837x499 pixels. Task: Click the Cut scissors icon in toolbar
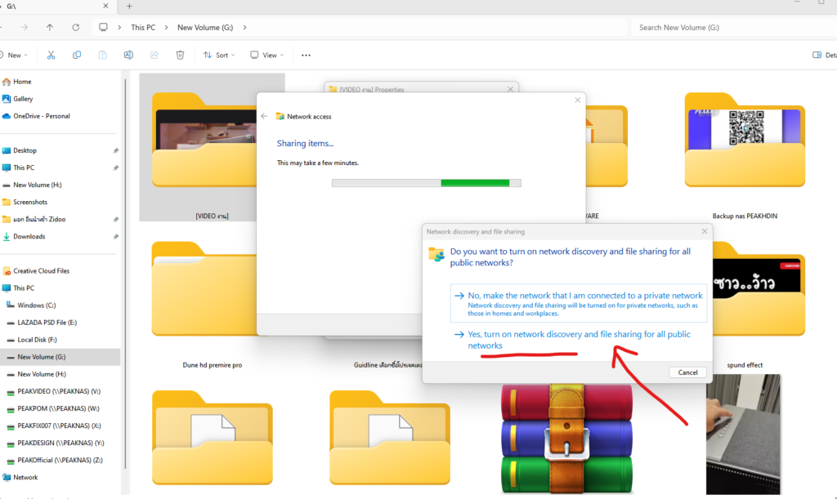tap(51, 55)
